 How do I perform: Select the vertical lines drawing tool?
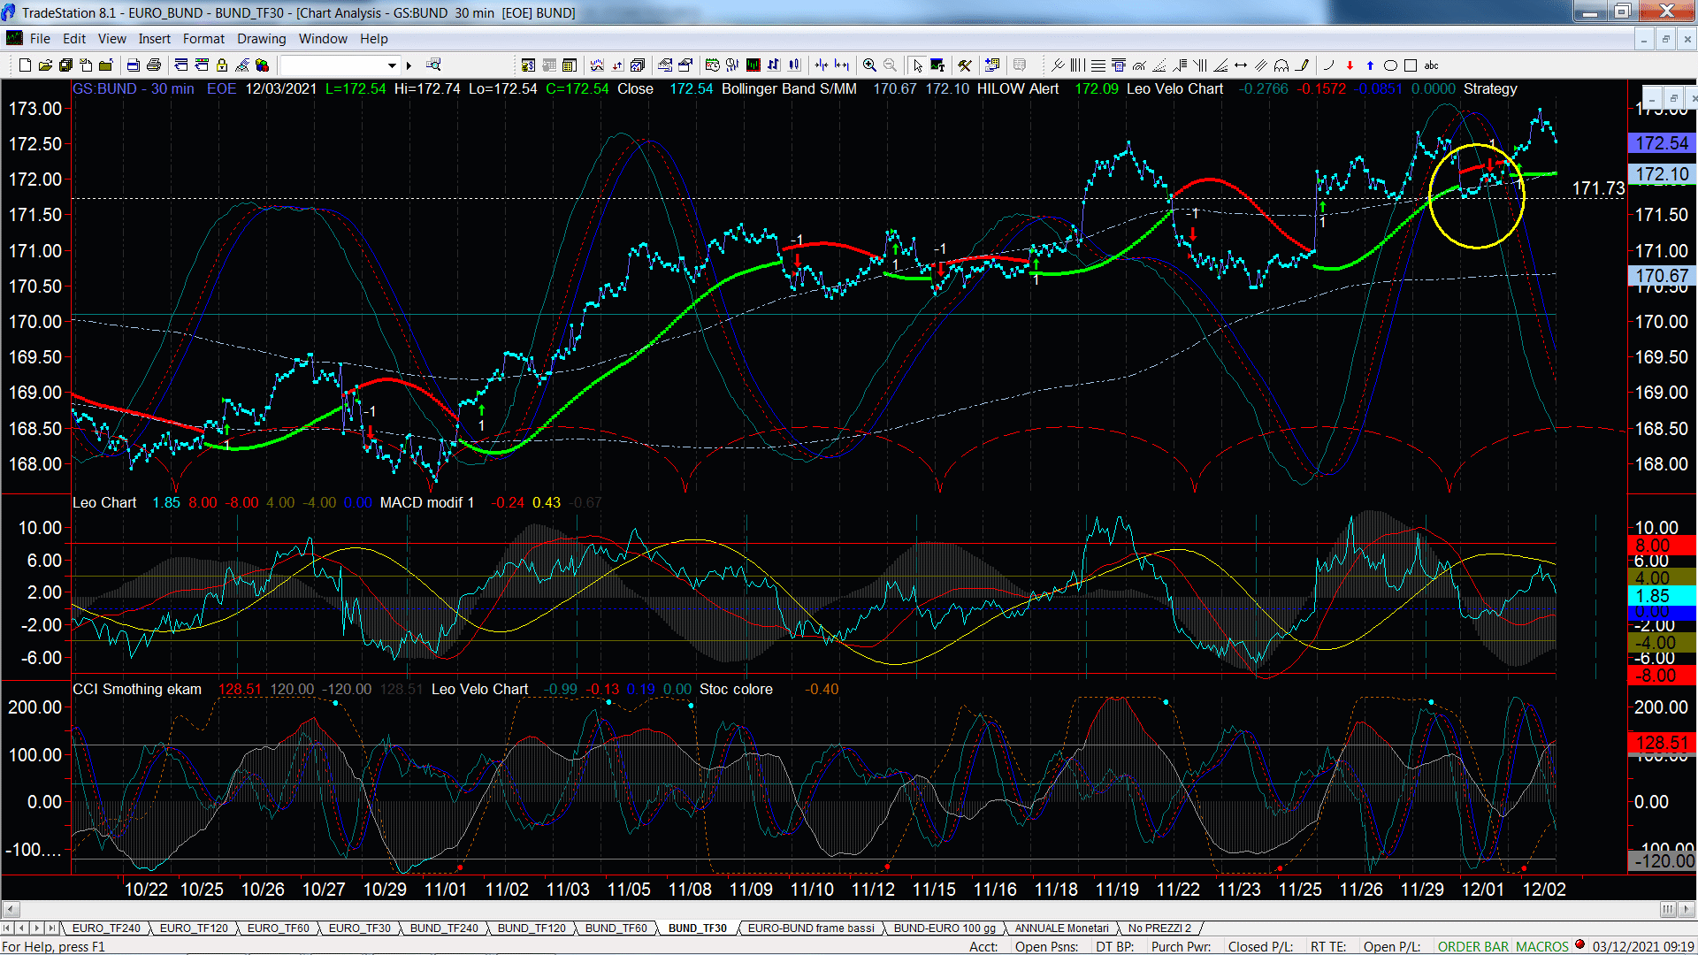tap(1077, 65)
